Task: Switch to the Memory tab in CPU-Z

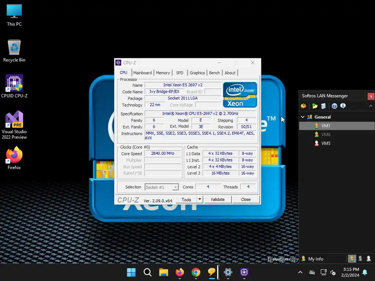Action: pyautogui.click(x=163, y=73)
